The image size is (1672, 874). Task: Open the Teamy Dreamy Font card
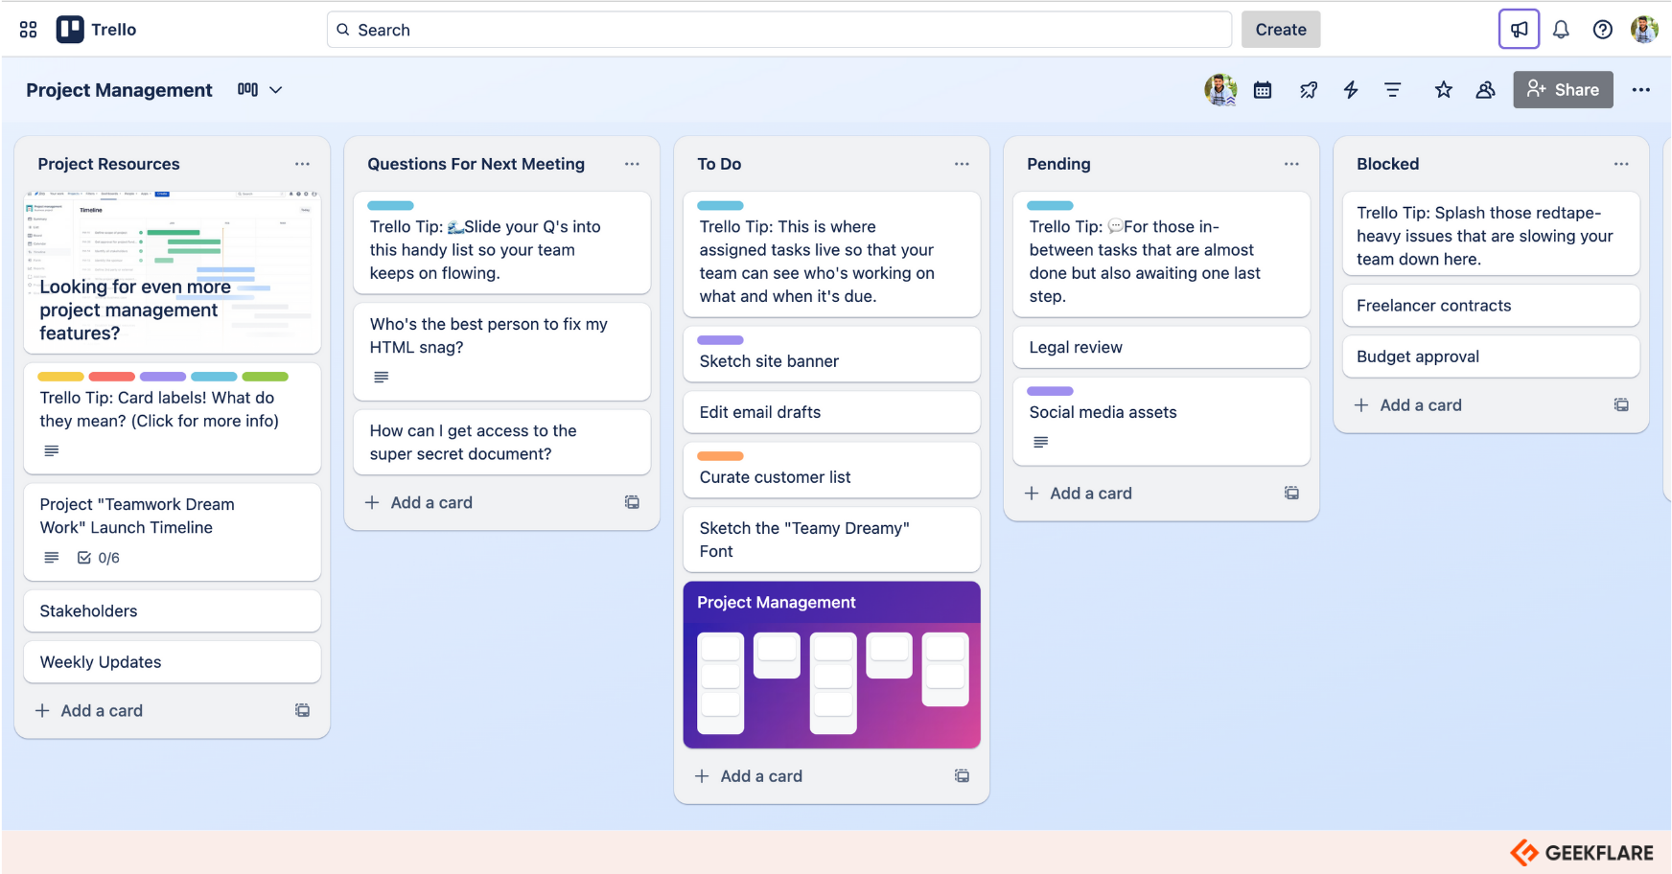click(x=832, y=540)
